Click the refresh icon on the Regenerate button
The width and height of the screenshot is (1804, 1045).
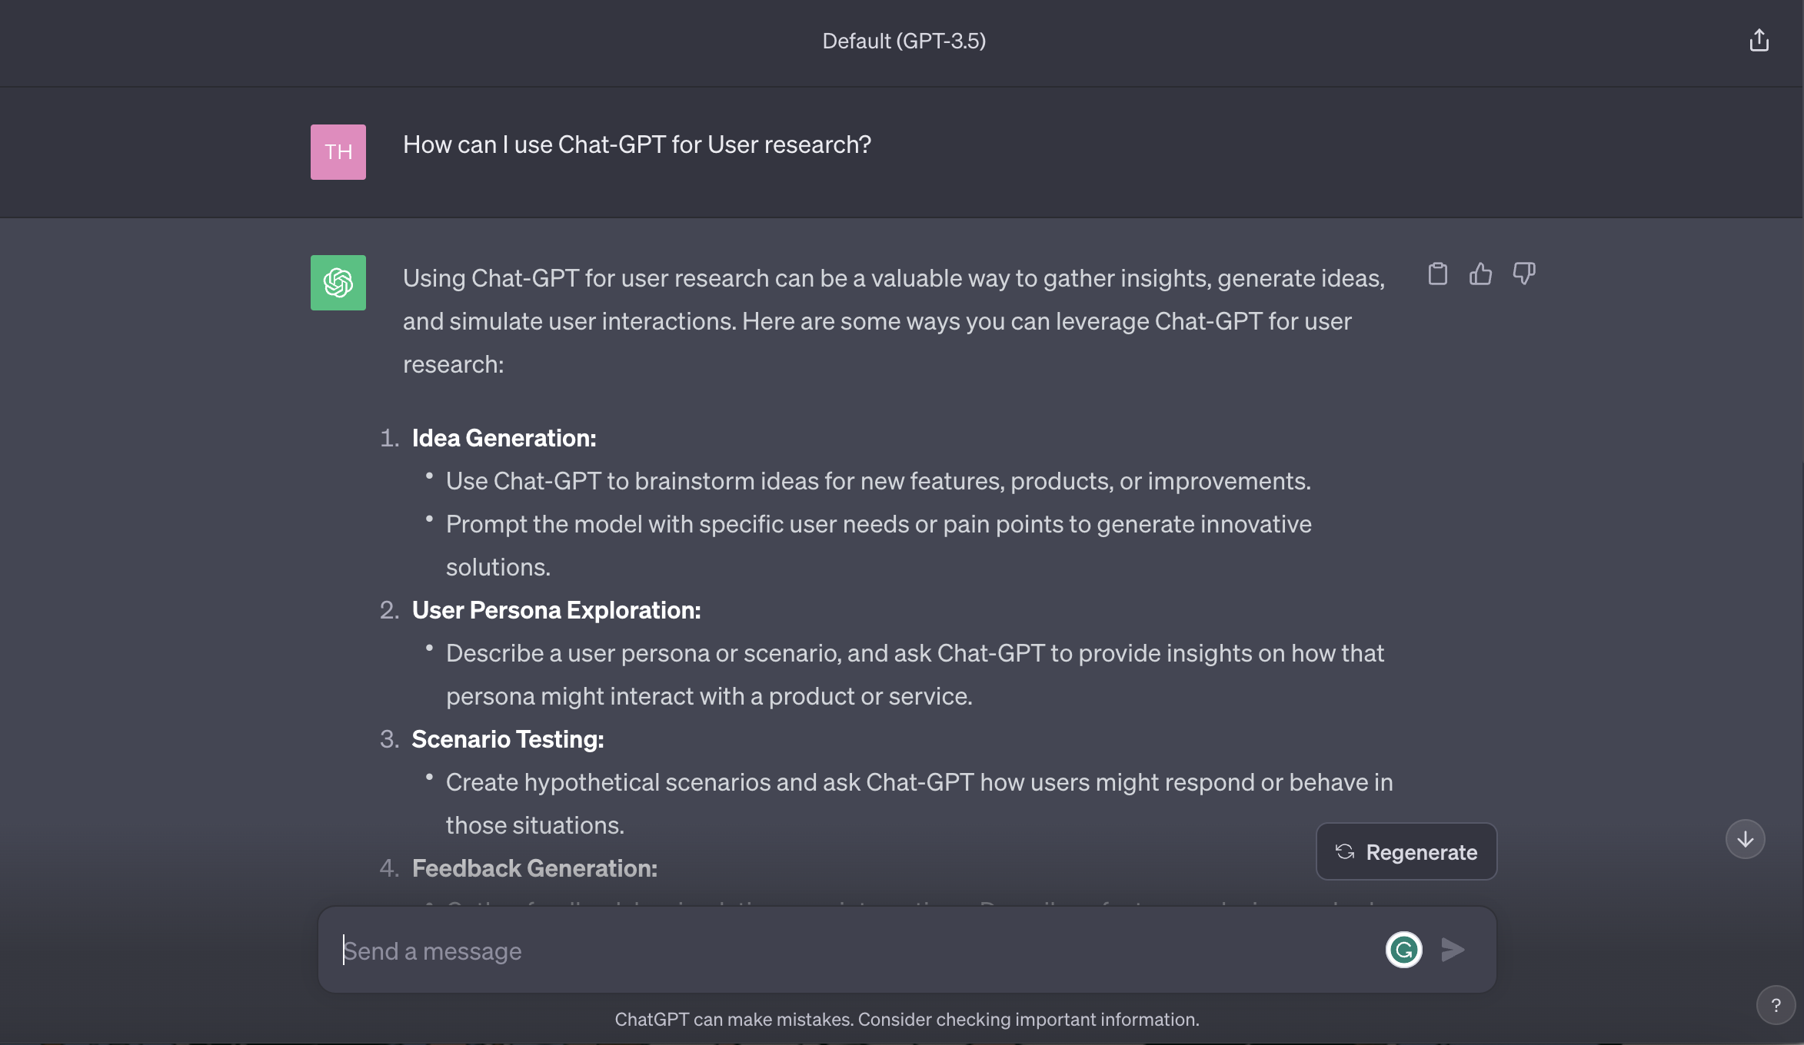click(1345, 851)
